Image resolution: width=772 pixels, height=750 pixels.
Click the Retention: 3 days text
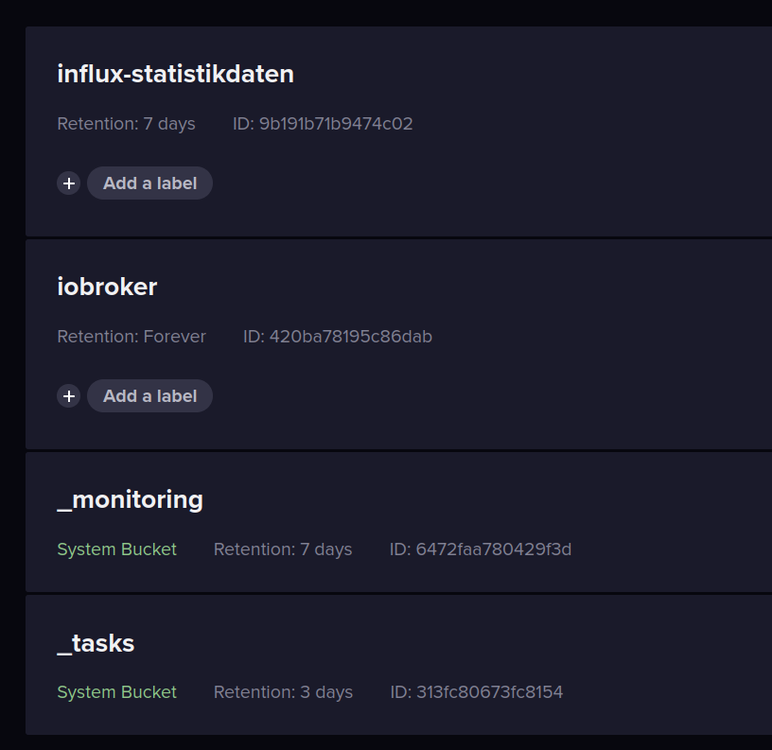(x=283, y=692)
